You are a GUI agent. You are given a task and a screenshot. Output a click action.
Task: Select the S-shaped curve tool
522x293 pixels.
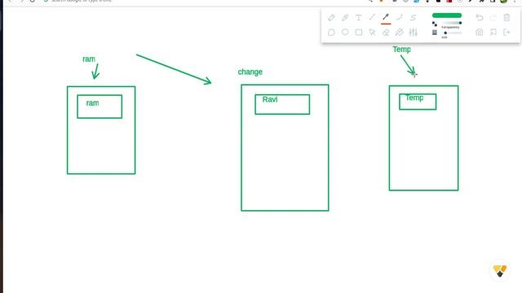pyautogui.click(x=413, y=18)
